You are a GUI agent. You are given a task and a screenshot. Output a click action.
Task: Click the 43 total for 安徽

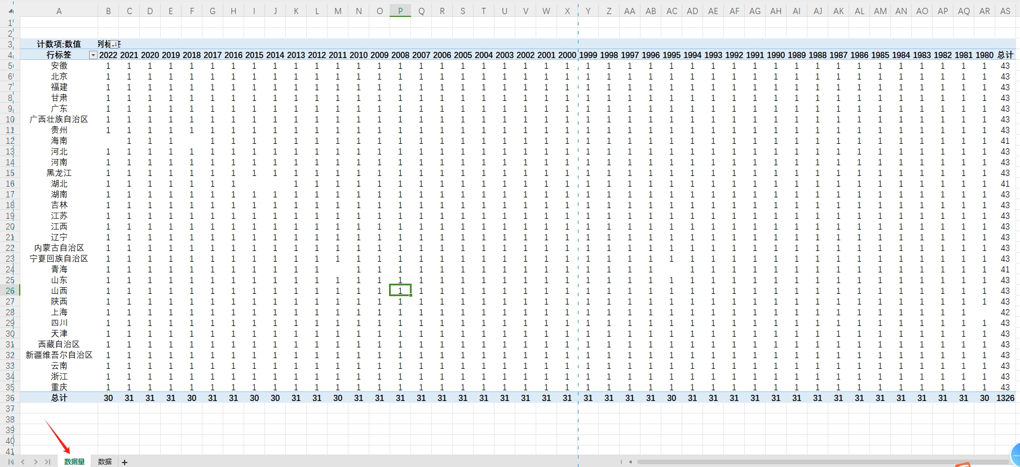point(1005,65)
